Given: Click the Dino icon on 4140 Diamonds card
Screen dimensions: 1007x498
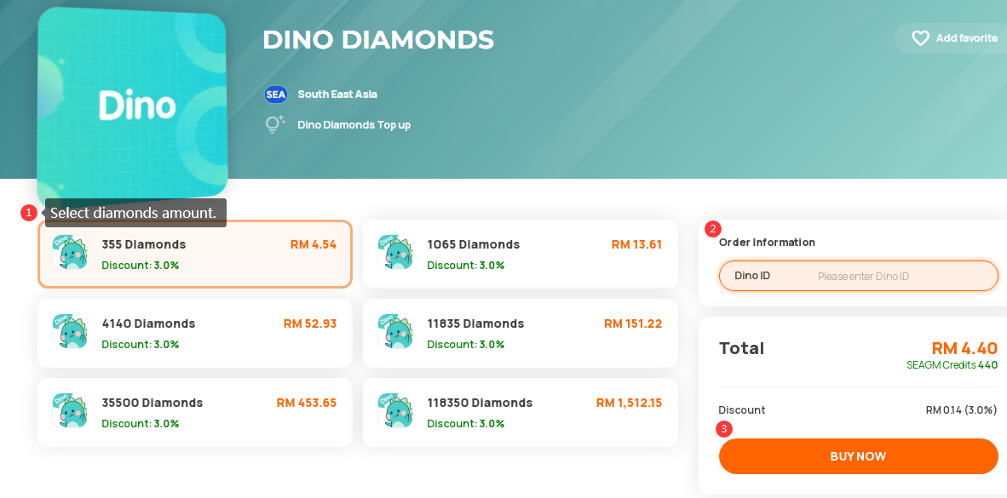Looking at the screenshot, I should pyautogui.click(x=70, y=331).
